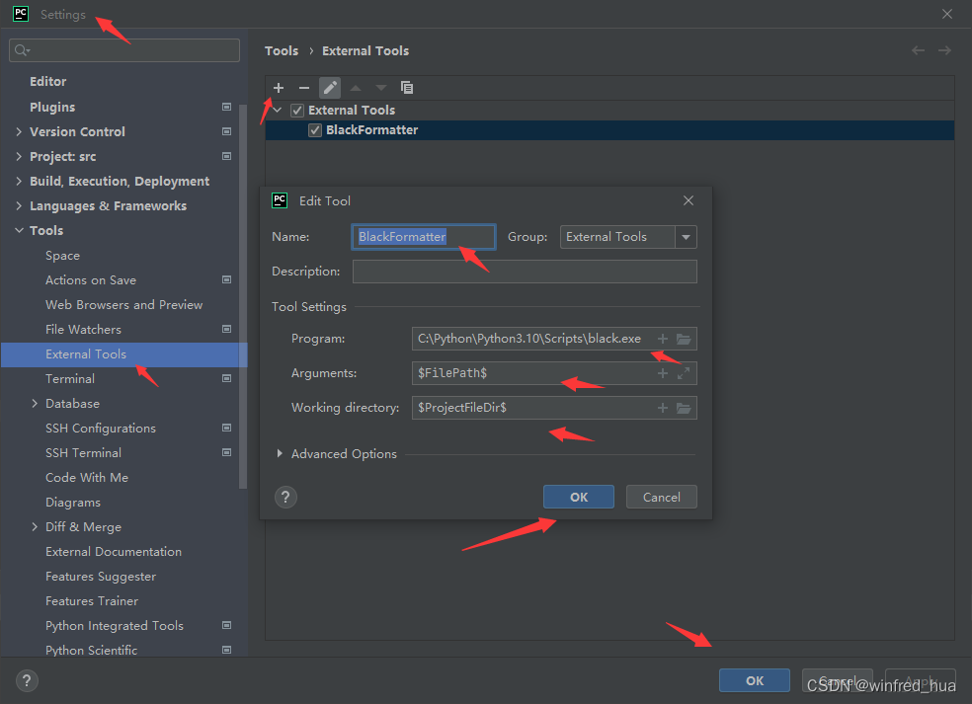Image resolution: width=972 pixels, height=704 pixels.
Task: Expand Version Control settings node
Action: coord(19,131)
